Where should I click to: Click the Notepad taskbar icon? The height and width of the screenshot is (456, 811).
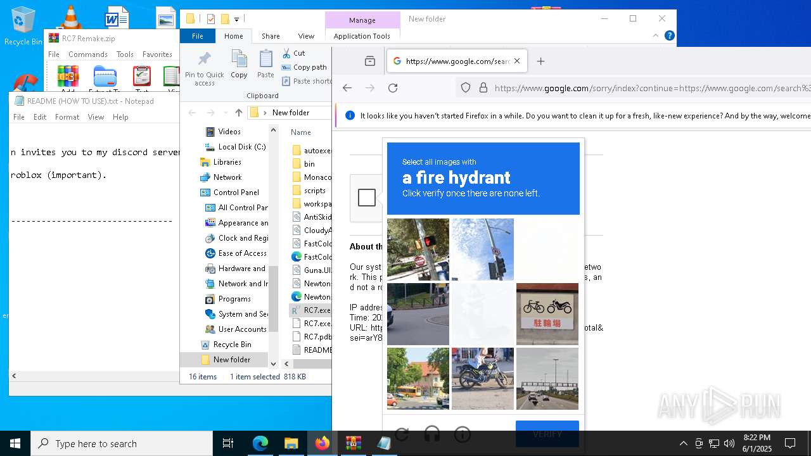[384, 443]
